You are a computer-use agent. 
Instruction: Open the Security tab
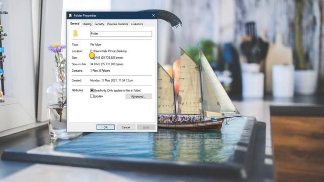(99, 24)
